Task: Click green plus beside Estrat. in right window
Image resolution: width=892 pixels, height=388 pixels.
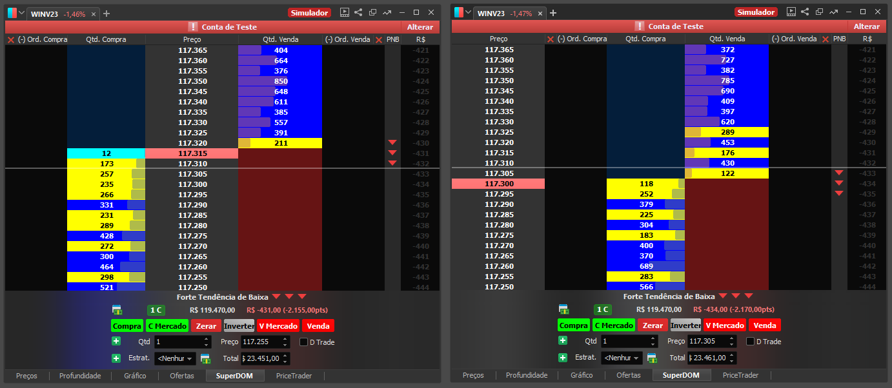Action: 563,357
